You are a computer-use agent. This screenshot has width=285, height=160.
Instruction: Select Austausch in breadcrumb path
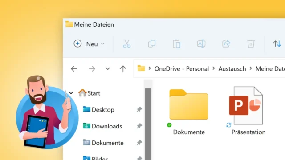point(232,69)
